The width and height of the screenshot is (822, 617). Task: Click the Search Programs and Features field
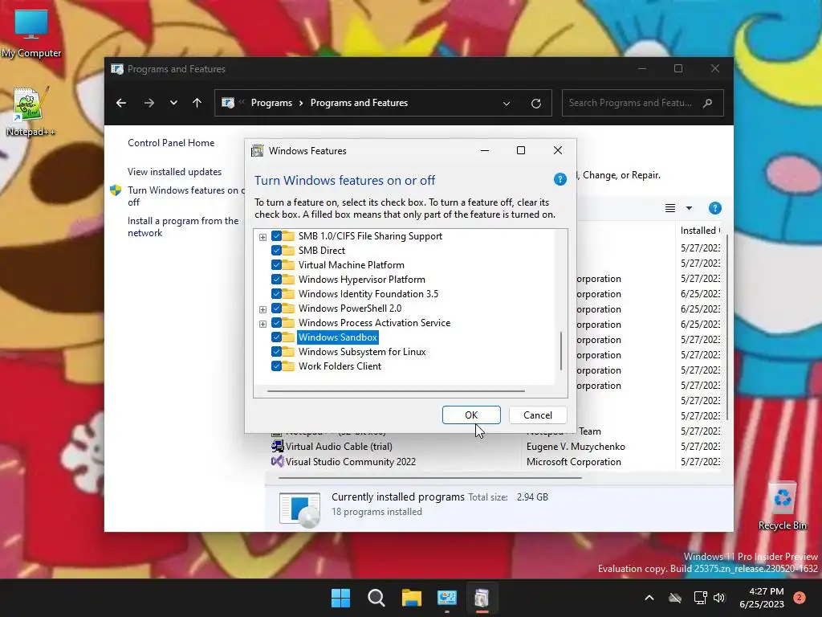point(643,103)
